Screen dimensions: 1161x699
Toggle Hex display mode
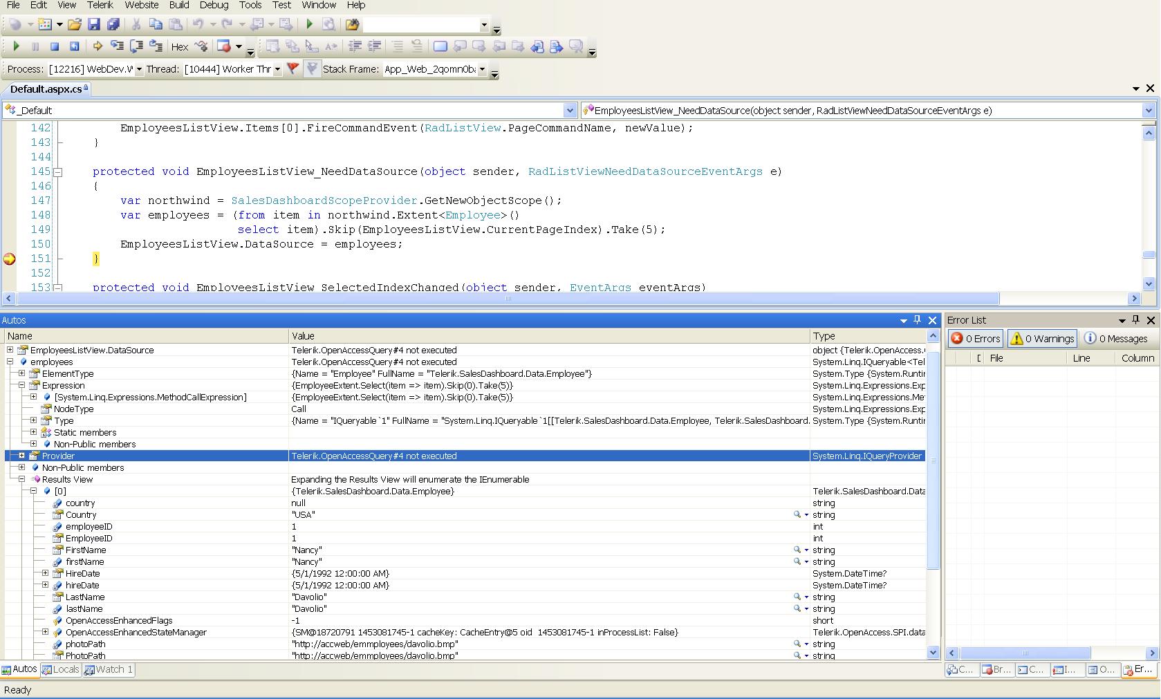pyautogui.click(x=180, y=47)
